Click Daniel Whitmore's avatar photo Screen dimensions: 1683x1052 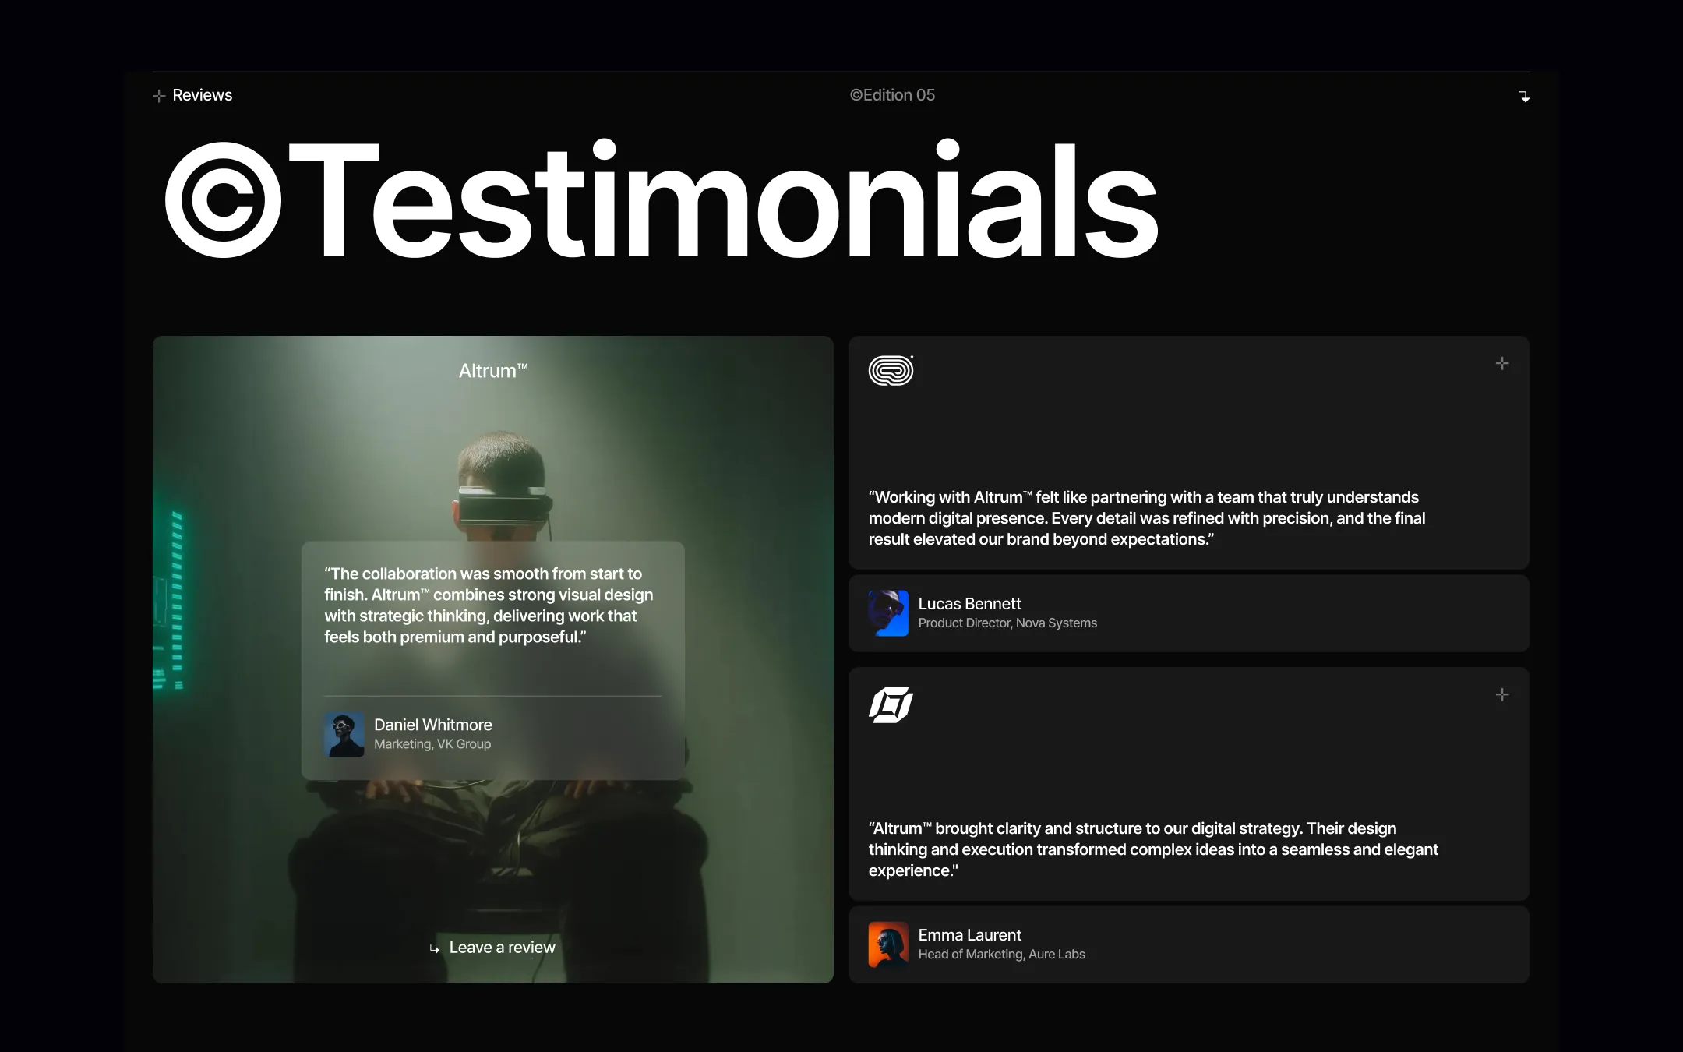(344, 734)
